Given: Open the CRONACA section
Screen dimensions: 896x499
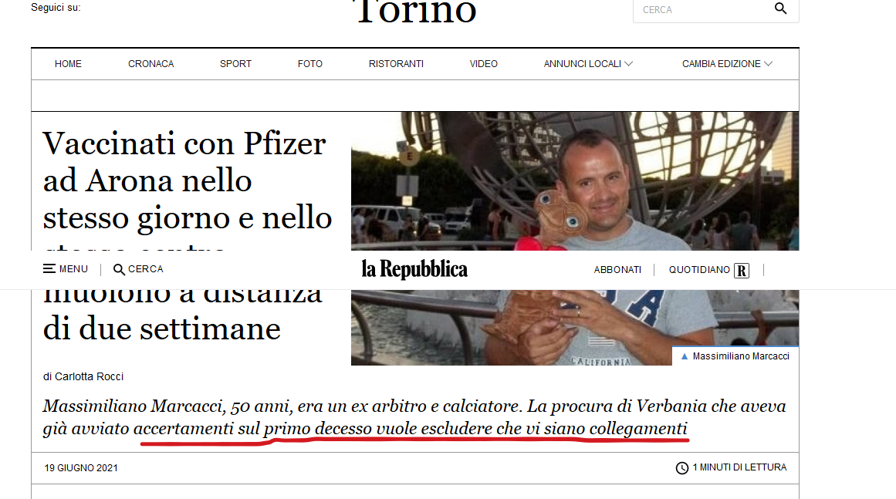Looking at the screenshot, I should [x=150, y=64].
